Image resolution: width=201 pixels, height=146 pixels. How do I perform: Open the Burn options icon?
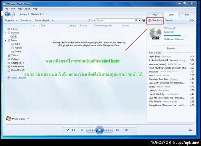(x=191, y=20)
